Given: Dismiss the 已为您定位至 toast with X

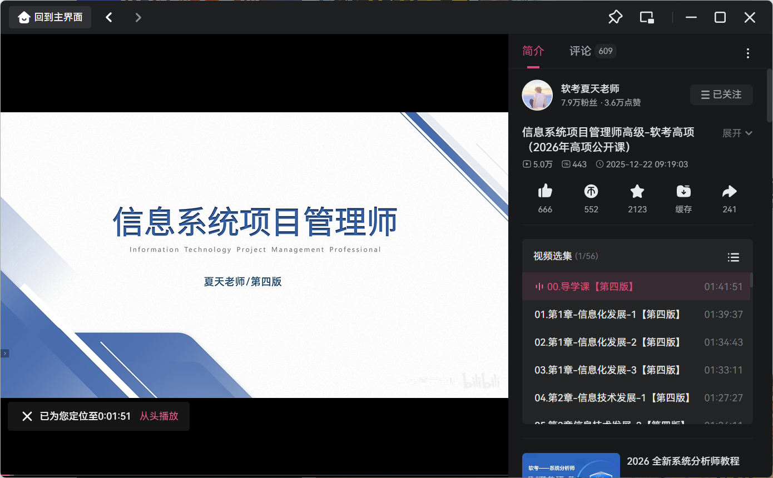Looking at the screenshot, I should (x=27, y=416).
